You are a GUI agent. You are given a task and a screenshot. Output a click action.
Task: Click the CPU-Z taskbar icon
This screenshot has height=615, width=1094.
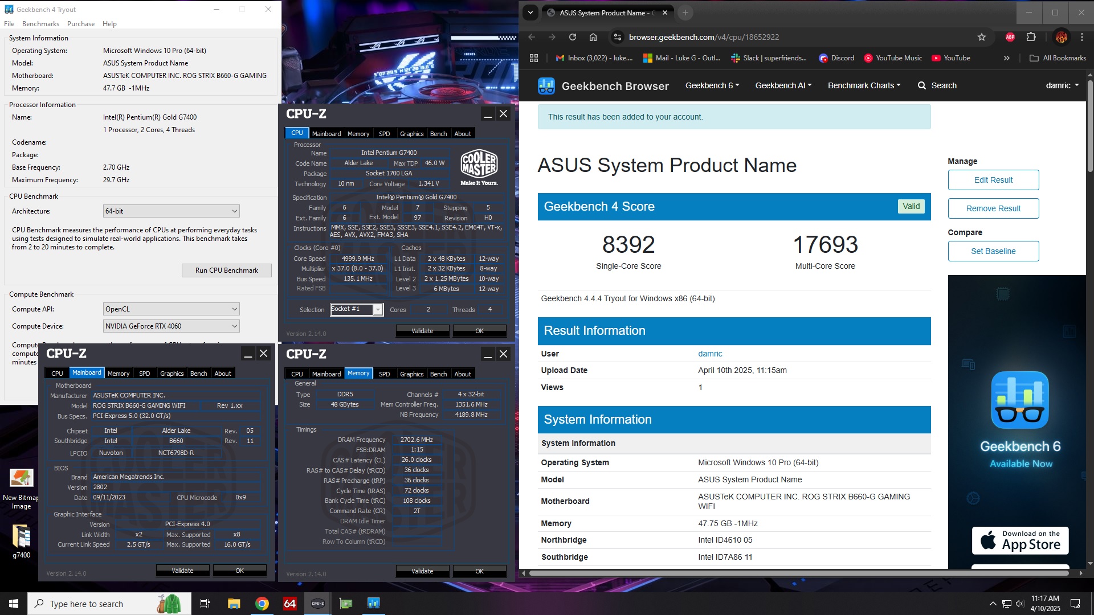(318, 604)
